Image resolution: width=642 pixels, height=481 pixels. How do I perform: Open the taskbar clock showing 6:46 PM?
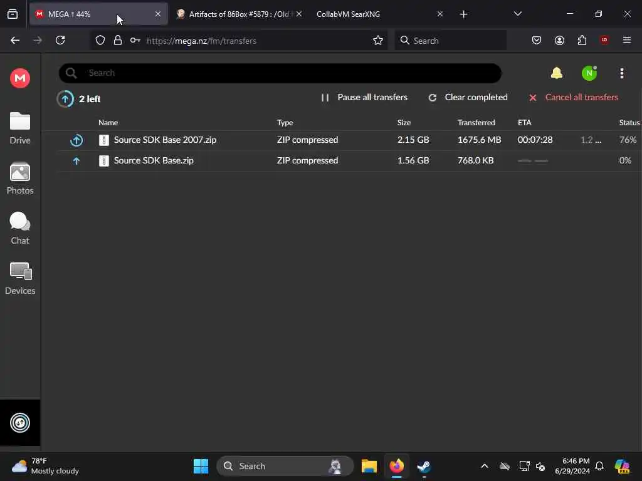click(572, 466)
